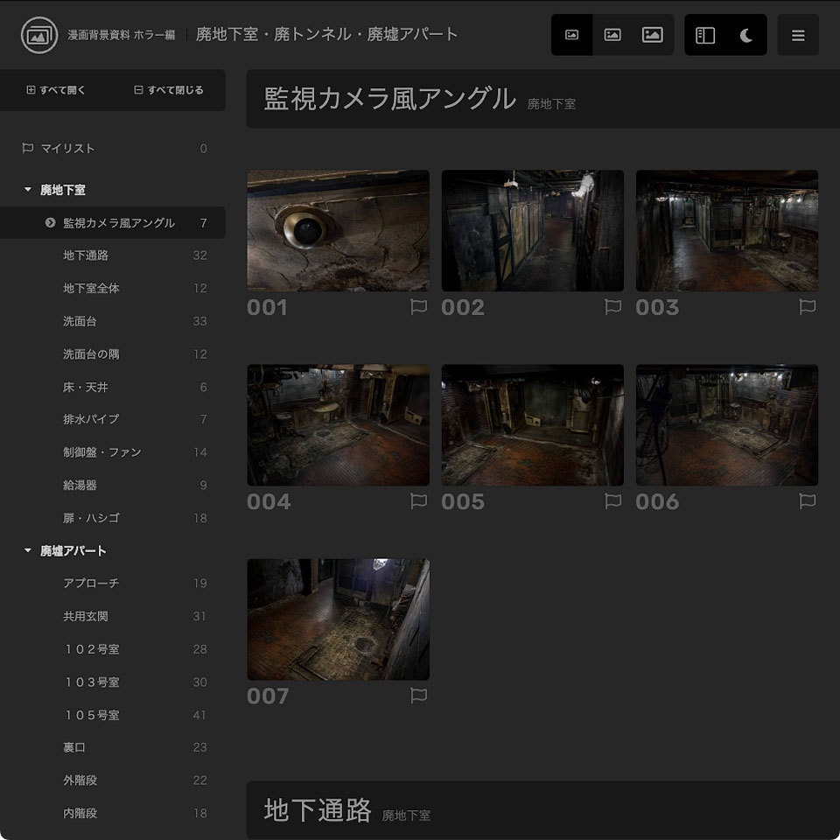Select the large thumbnail size icon
840x840 pixels.
pyautogui.click(x=652, y=34)
